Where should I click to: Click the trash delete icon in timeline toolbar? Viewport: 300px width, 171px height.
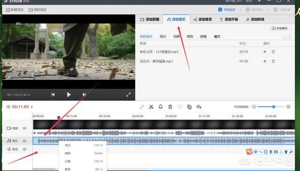click(x=170, y=107)
